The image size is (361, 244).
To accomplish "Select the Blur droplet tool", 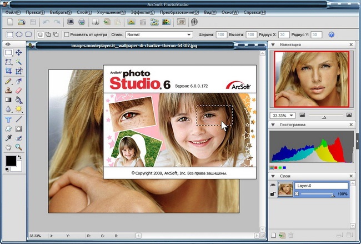I will click(x=8, y=109).
